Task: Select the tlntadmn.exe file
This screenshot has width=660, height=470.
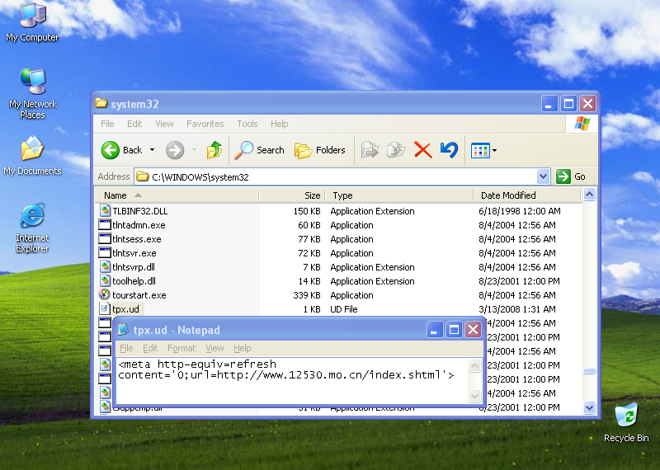Action: 139,225
